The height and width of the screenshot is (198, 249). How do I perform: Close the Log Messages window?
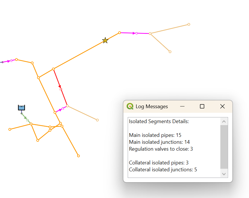click(222, 106)
